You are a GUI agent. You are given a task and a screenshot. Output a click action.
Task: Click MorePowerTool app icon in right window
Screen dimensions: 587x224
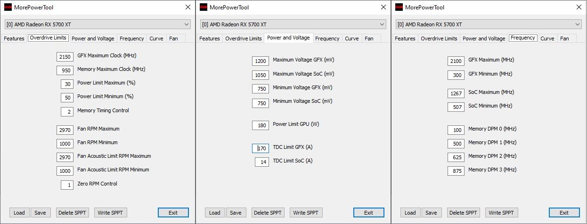[x=399, y=7]
